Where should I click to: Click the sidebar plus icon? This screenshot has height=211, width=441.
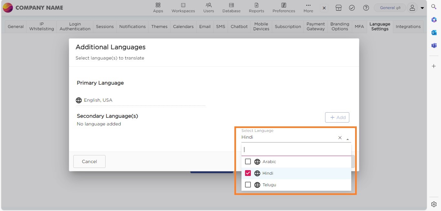click(x=434, y=66)
